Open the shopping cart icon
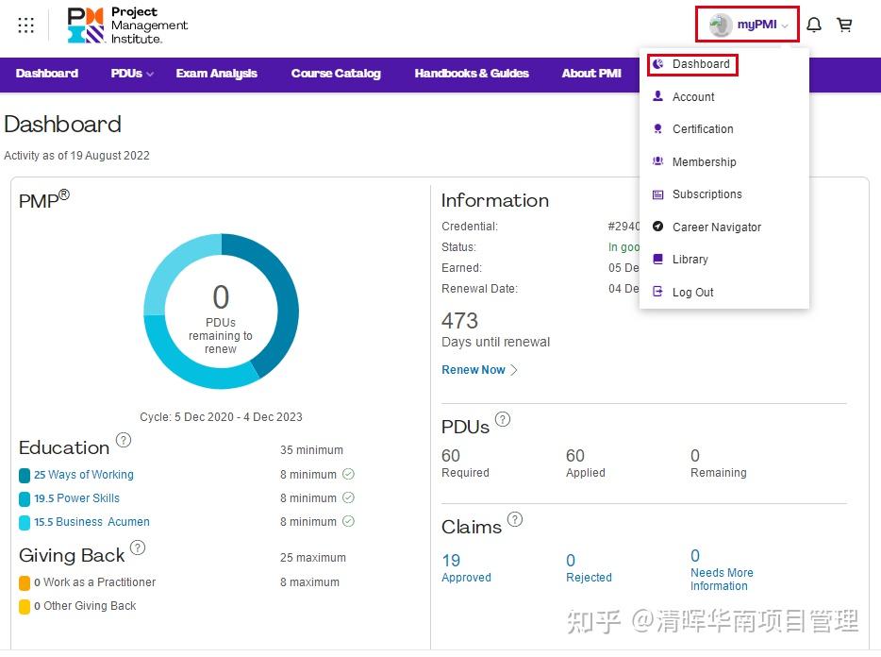This screenshot has height=657, width=881. click(x=844, y=25)
